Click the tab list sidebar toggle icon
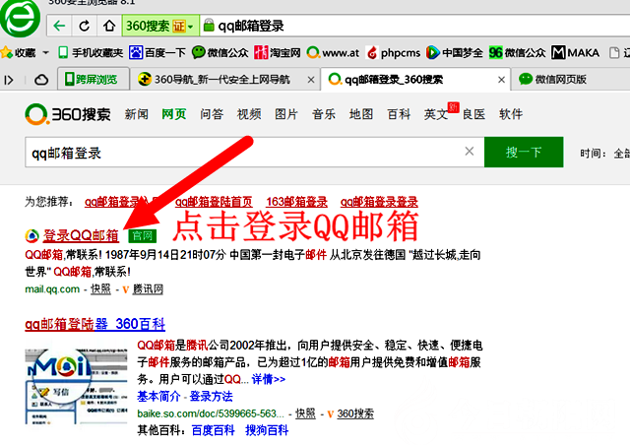The width and height of the screenshot is (630, 445). [x=9, y=80]
